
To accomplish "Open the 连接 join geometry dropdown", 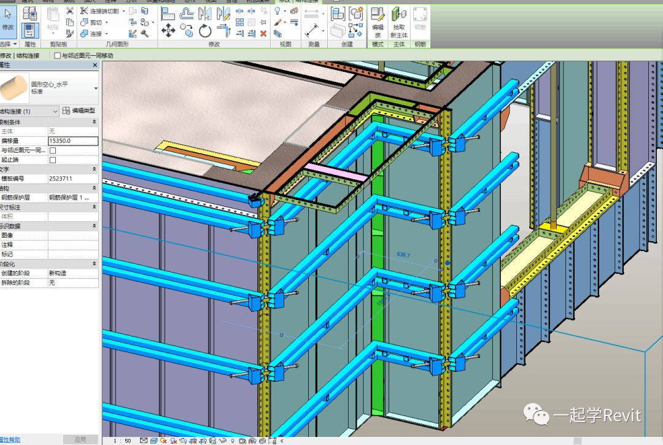I will click(107, 34).
